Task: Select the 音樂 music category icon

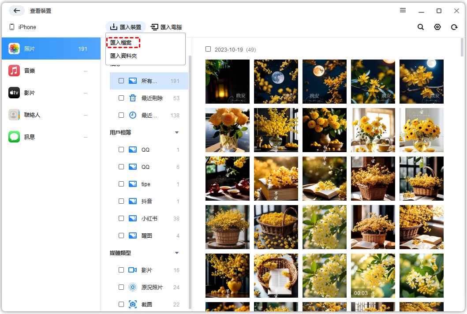Action: pos(14,71)
